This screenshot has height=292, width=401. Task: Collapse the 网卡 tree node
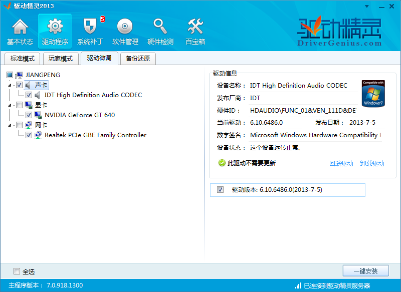[x=10, y=125]
